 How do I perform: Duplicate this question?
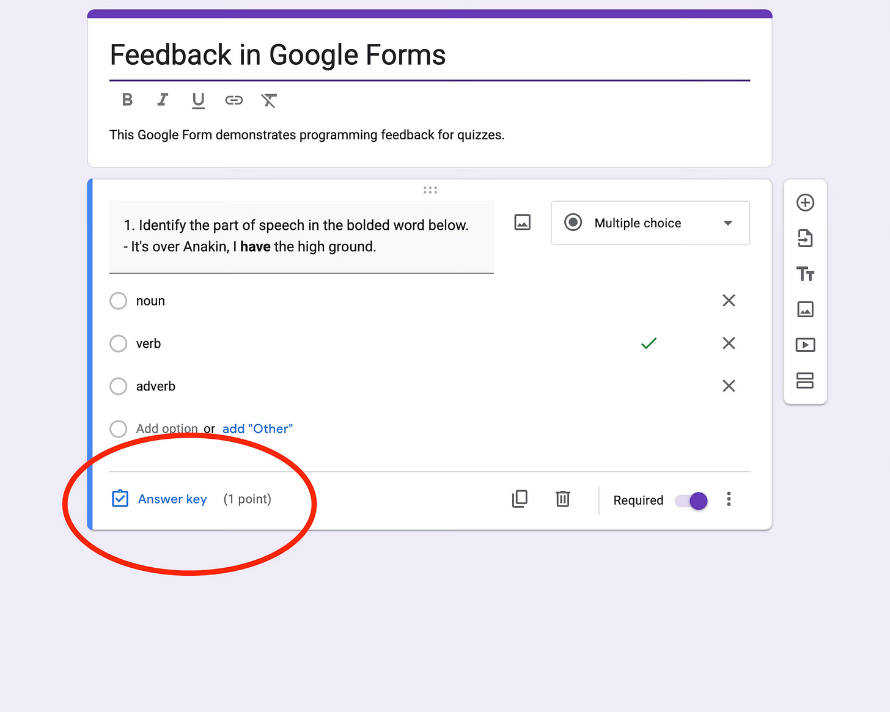click(520, 499)
